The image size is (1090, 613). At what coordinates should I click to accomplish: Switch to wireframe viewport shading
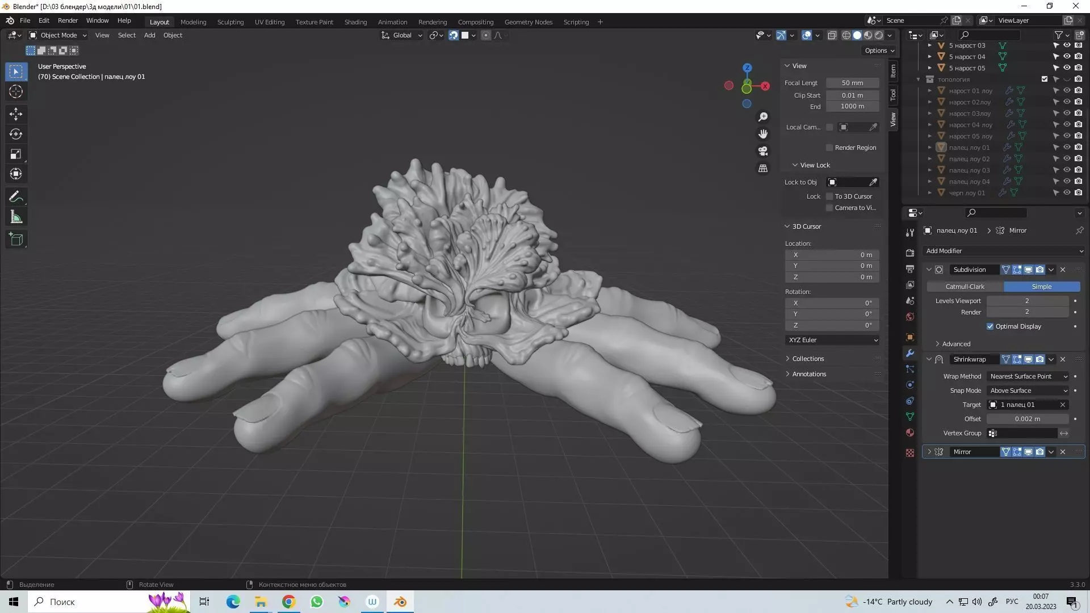pyautogui.click(x=846, y=35)
